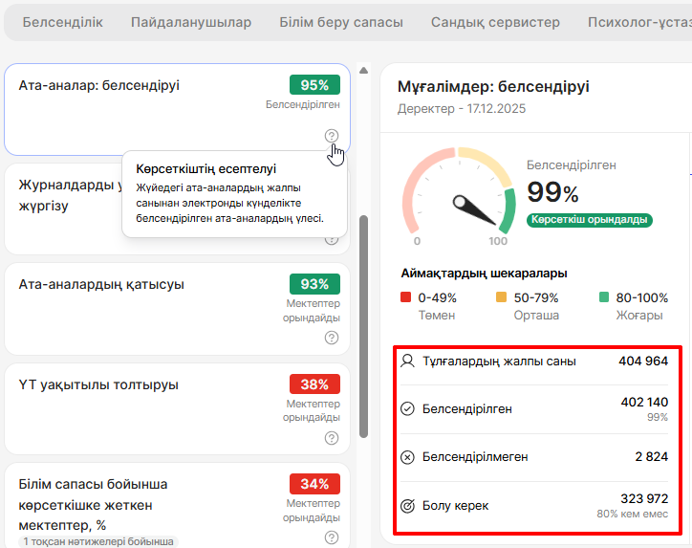The image size is (692, 548).
Task: Click help icon in Ата-аналар: белсендіруі card
Action: coord(332,136)
